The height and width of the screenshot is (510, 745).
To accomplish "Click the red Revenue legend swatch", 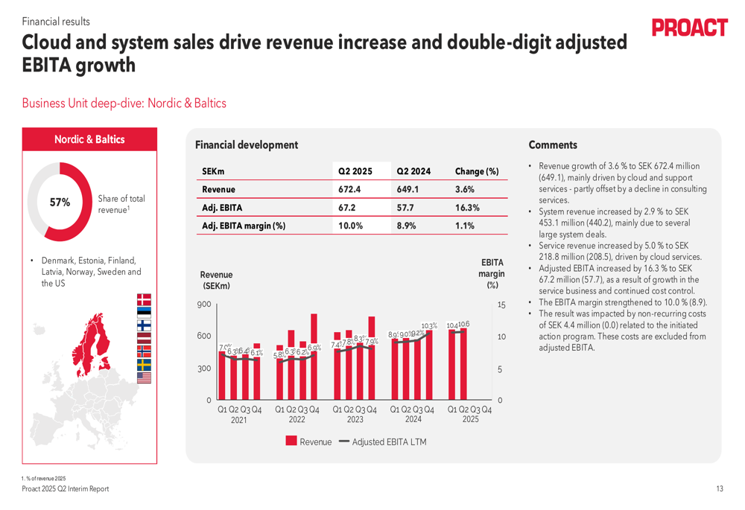I will (291, 442).
